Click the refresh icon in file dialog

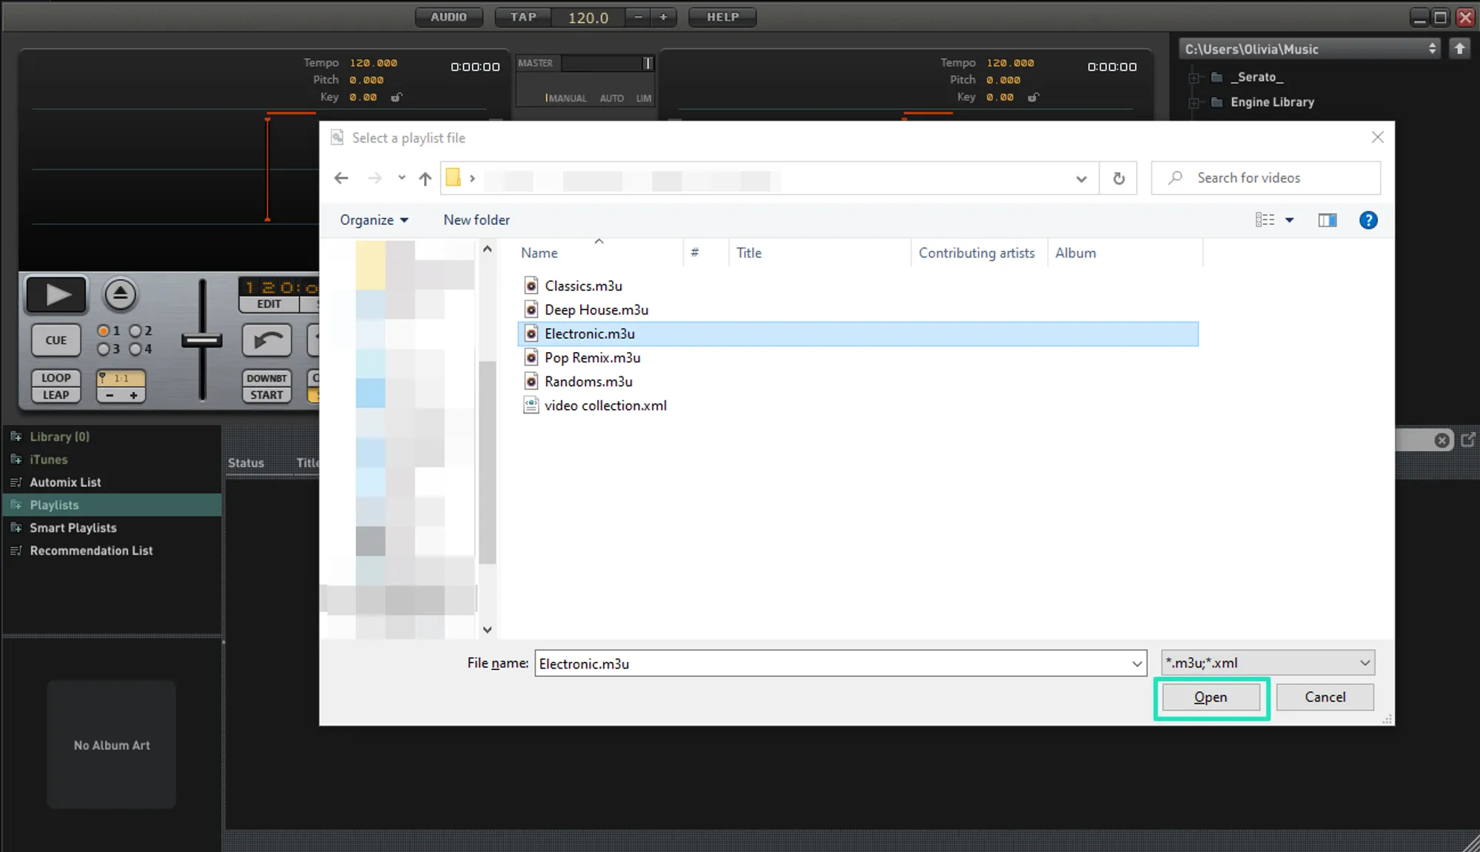(1118, 178)
